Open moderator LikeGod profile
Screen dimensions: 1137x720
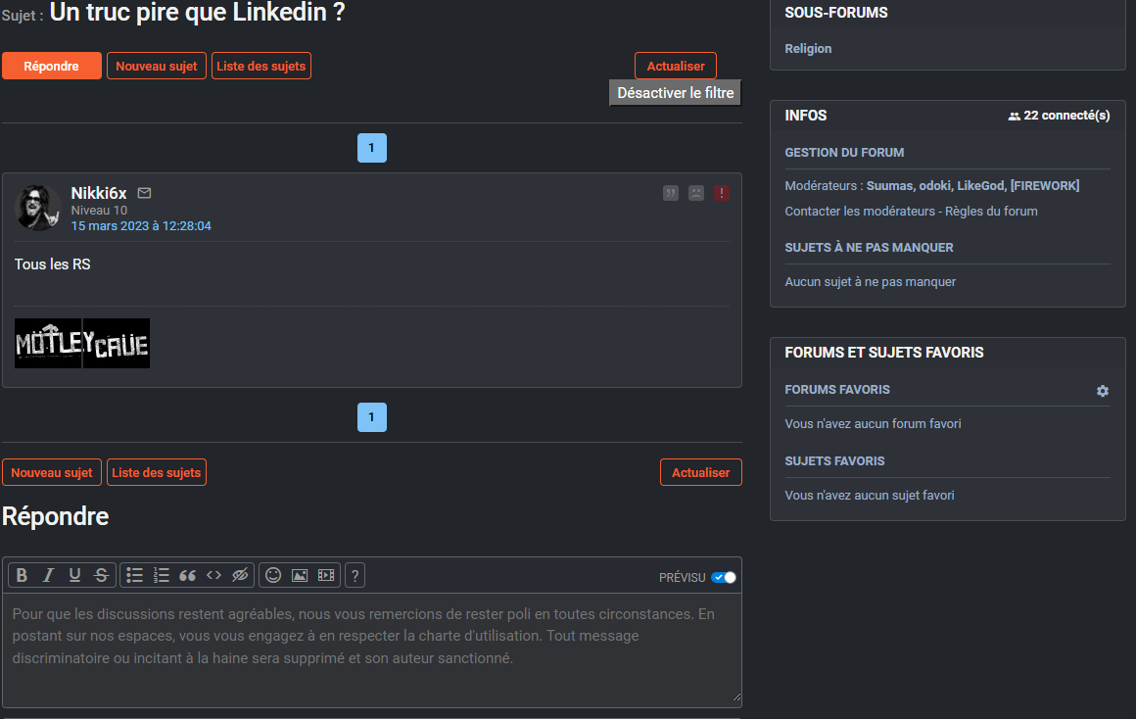[980, 185]
